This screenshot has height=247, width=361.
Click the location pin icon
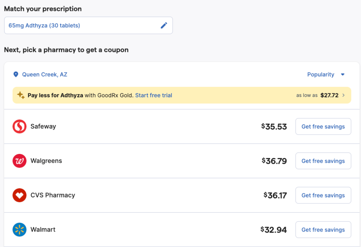(16, 74)
